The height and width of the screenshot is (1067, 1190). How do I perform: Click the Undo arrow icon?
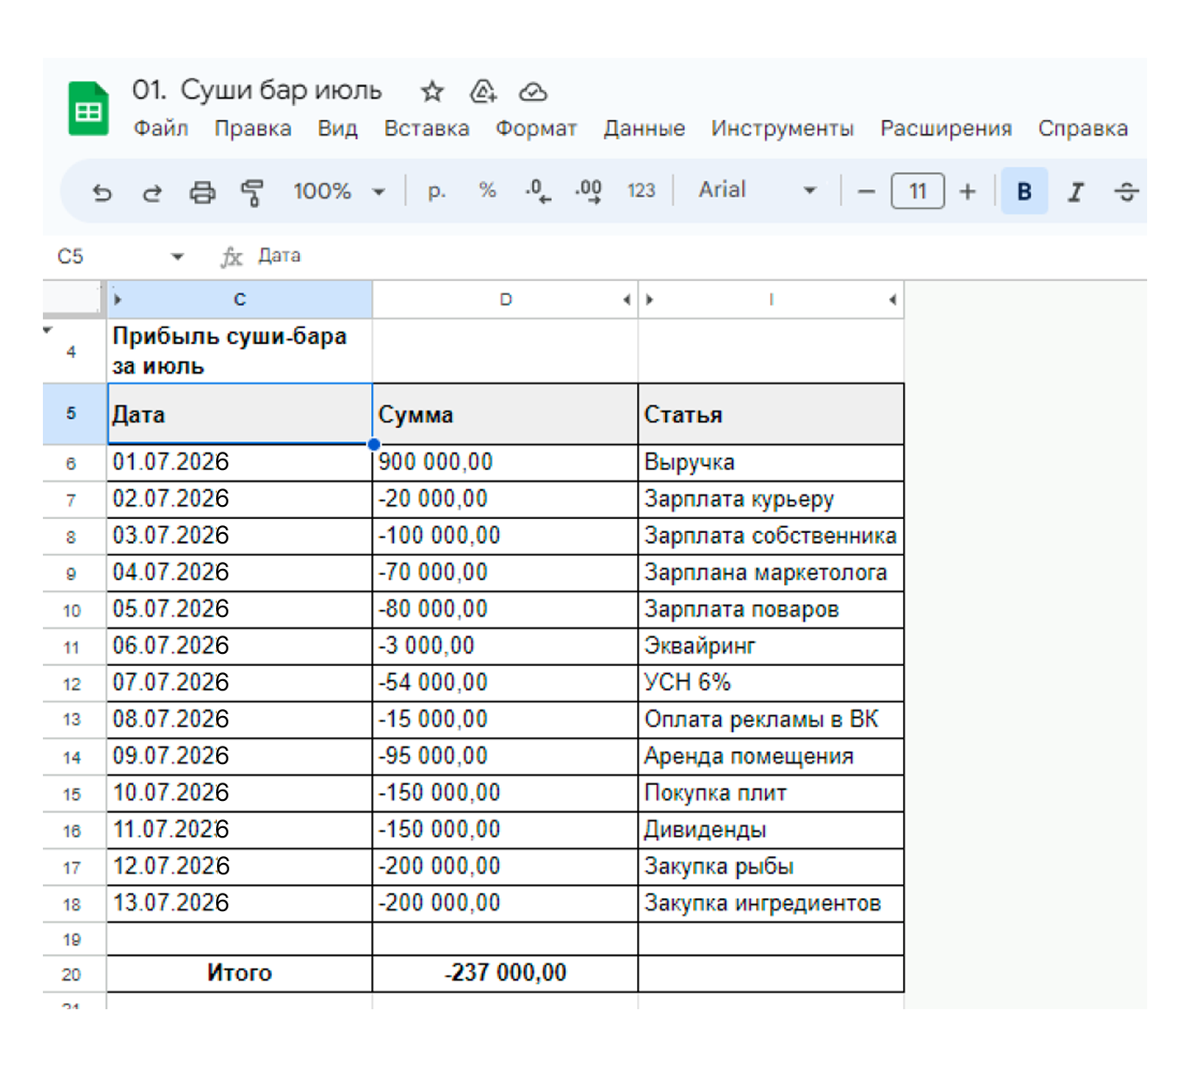102,192
